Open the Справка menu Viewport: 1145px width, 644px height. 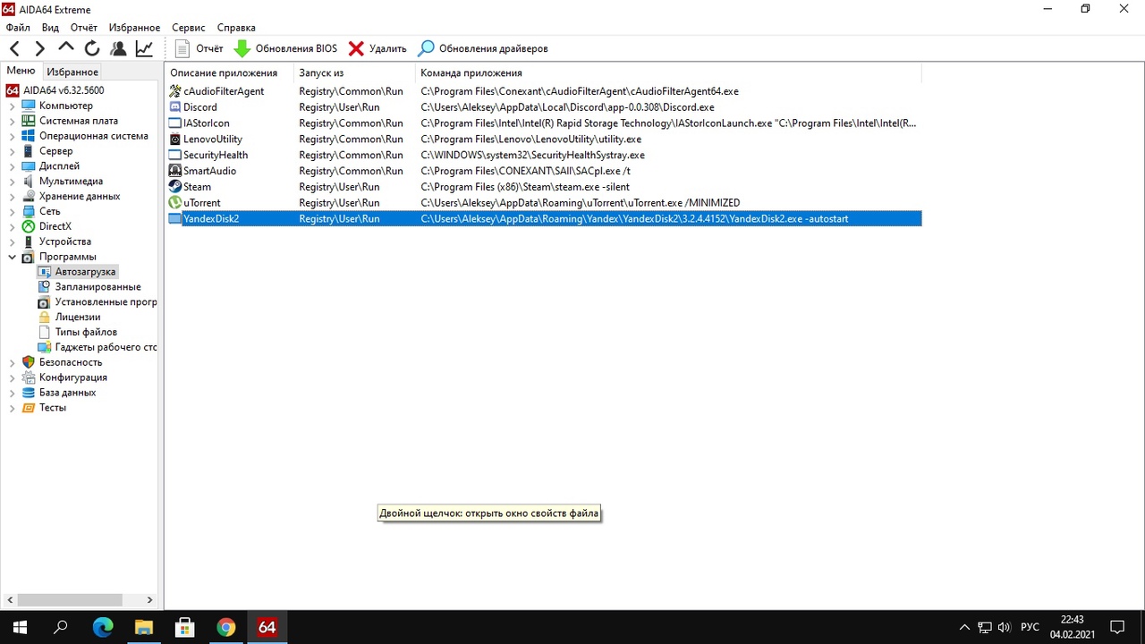[236, 28]
